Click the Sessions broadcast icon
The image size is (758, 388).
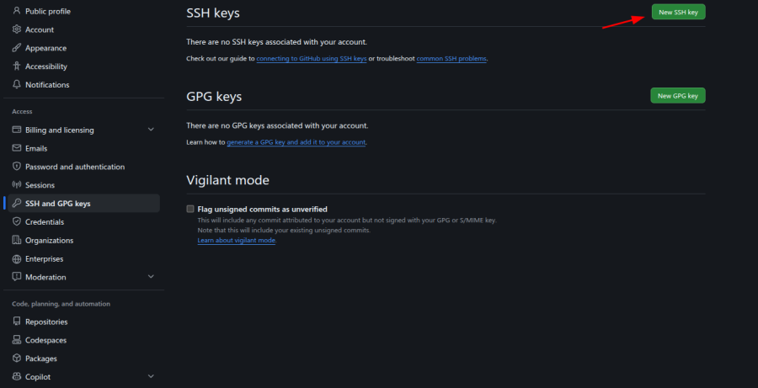pos(17,185)
